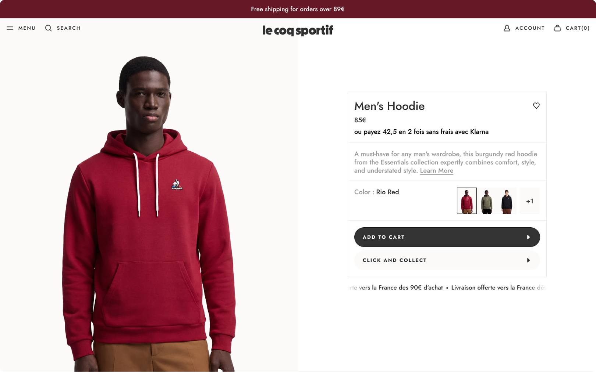Click the MENU label in header

[27, 28]
